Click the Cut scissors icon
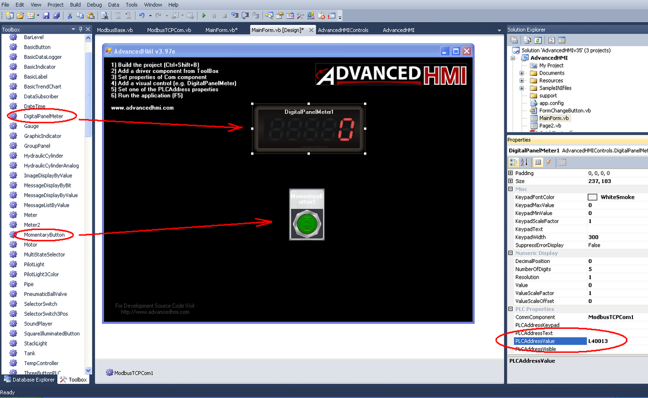 click(x=70, y=16)
